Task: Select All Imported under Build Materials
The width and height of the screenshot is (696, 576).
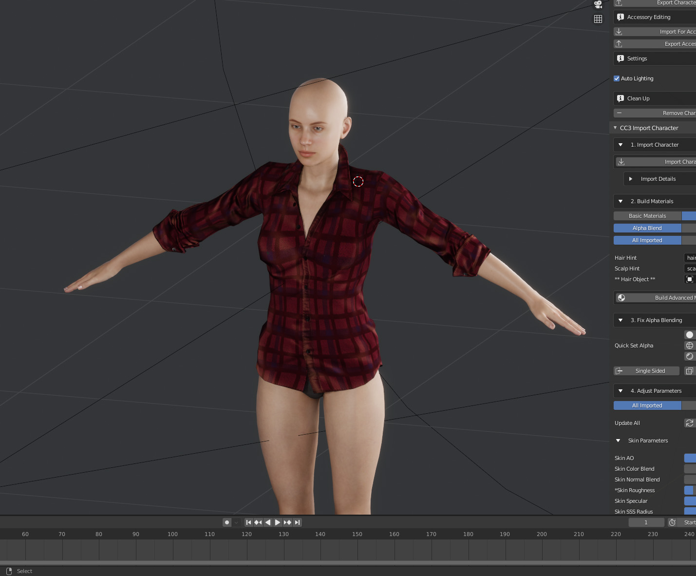Action: tap(647, 240)
